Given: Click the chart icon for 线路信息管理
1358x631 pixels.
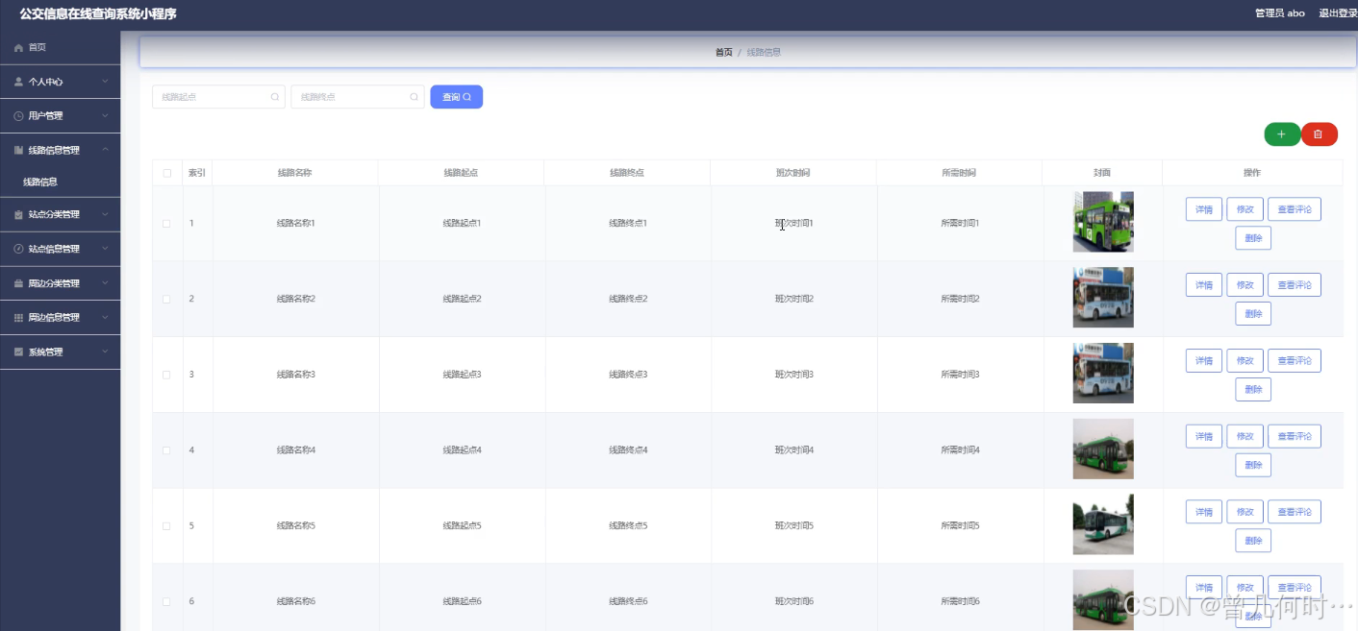Looking at the screenshot, I should click(x=18, y=151).
